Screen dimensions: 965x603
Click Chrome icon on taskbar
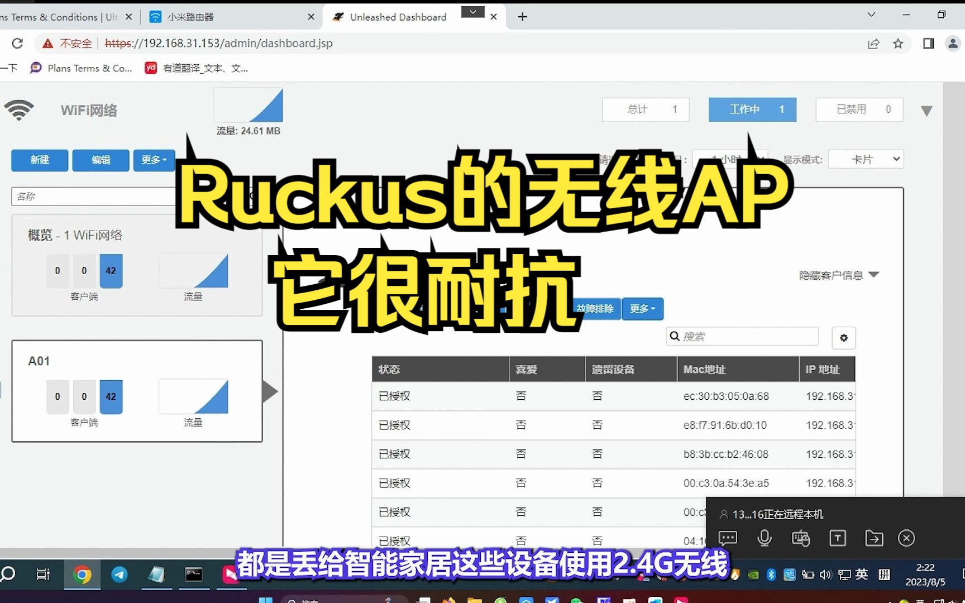[x=82, y=575]
